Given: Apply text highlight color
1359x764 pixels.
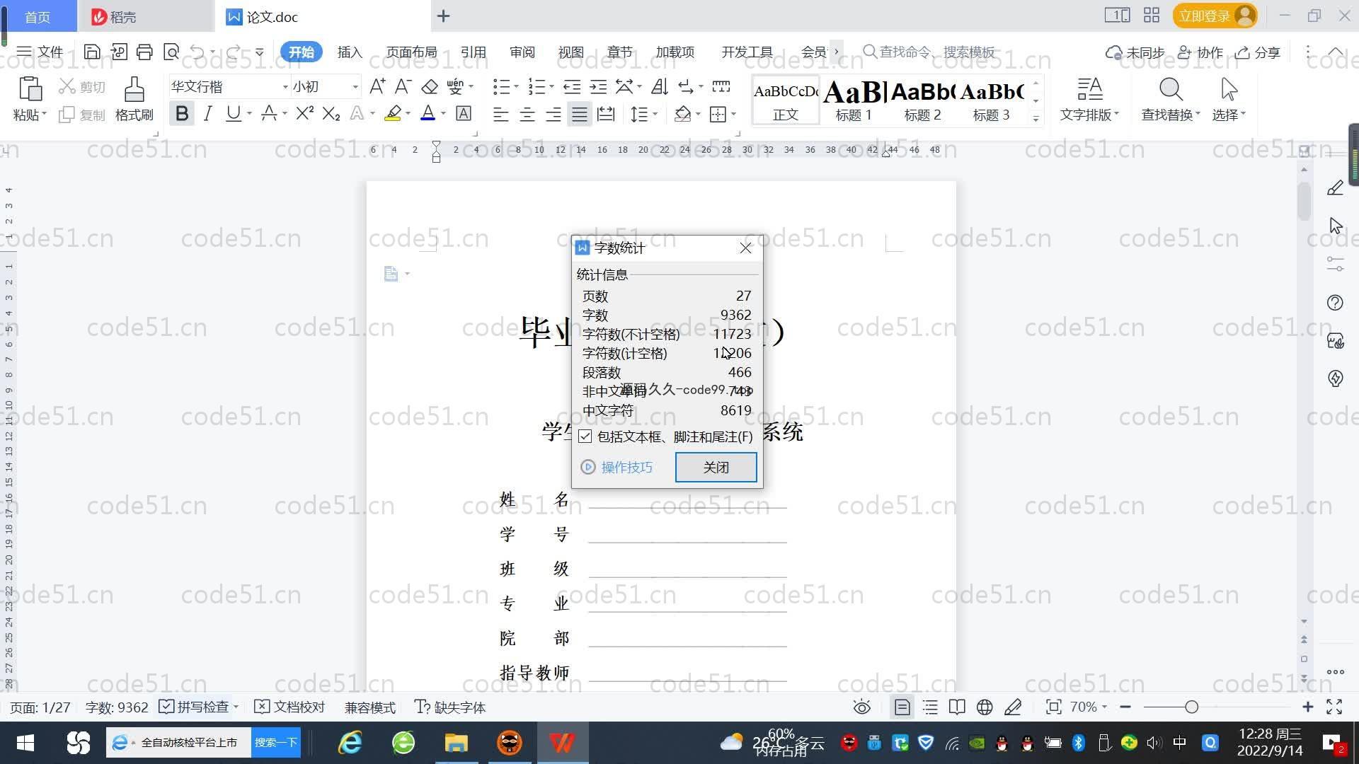Looking at the screenshot, I should pyautogui.click(x=393, y=114).
